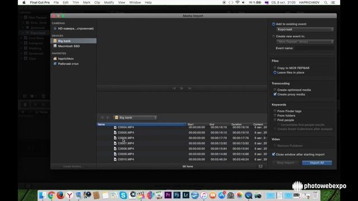Image resolution: width=358 pixels, height=201 pixels.
Task: Enable Find people analysis
Action: click(275, 120)
